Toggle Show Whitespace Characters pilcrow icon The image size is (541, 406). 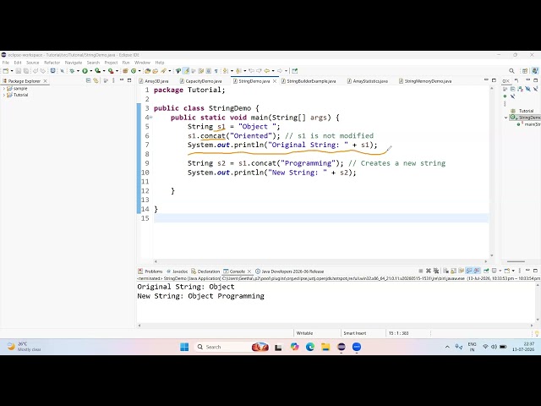click(x=216, y=71)
